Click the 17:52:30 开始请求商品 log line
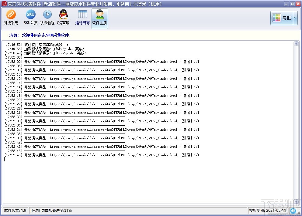 click(102, 121)
